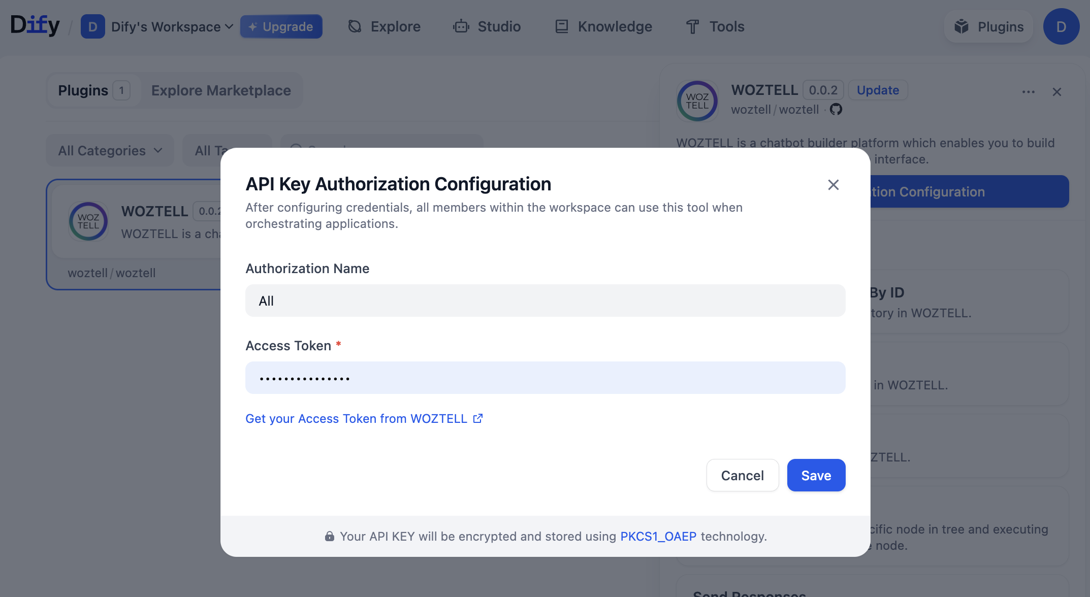Expand Dify's Workspace dropdown

pos(172,26)
